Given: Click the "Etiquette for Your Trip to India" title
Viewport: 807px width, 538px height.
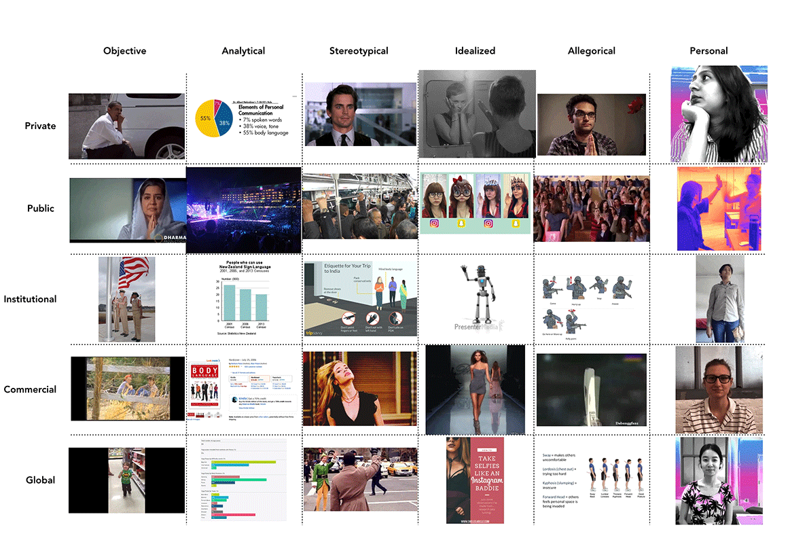Looking at the screenshot, I should pos(347,268).
